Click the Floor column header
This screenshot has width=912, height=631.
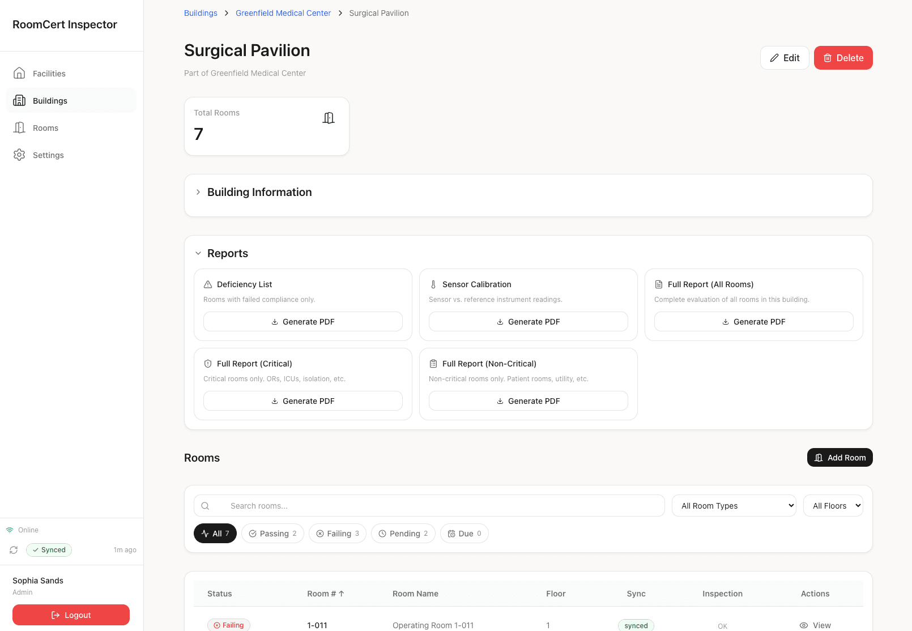click(556, 594)
